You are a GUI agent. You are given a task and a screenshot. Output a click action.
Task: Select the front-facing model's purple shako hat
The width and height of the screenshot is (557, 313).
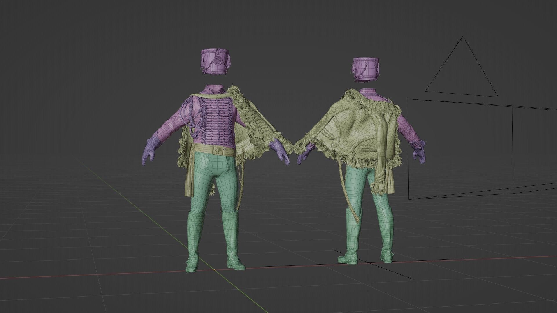215,62
